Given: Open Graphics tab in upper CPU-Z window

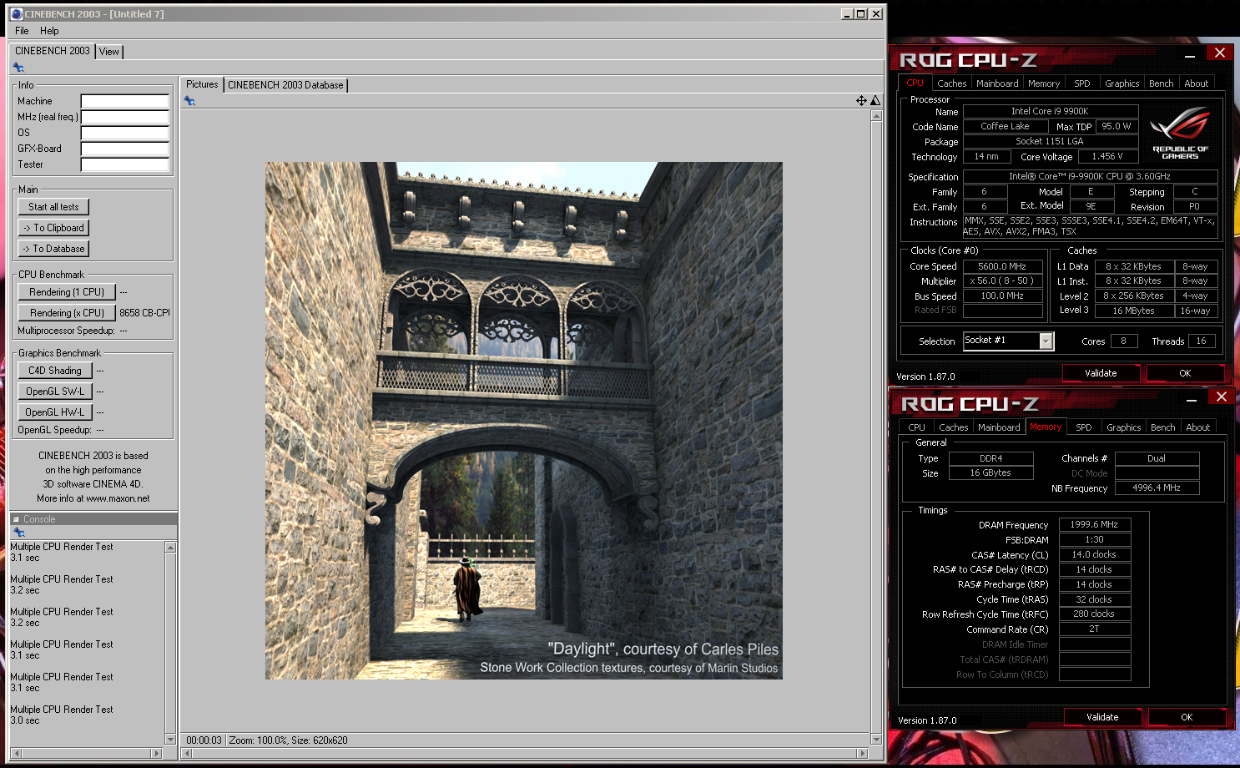Looking at the screenshot, I should [1122, 83].
